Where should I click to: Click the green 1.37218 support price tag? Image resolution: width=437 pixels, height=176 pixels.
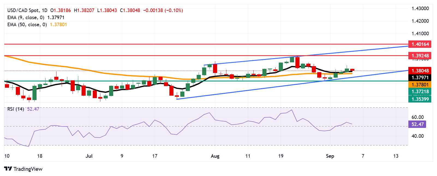point(420,92)
